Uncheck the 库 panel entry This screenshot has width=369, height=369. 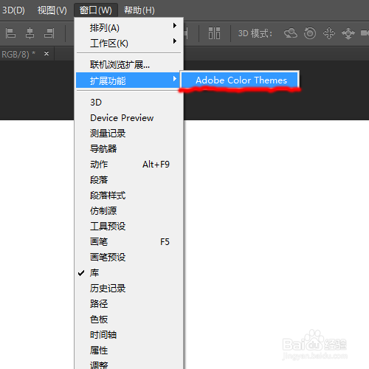click(x=129, y=273)
